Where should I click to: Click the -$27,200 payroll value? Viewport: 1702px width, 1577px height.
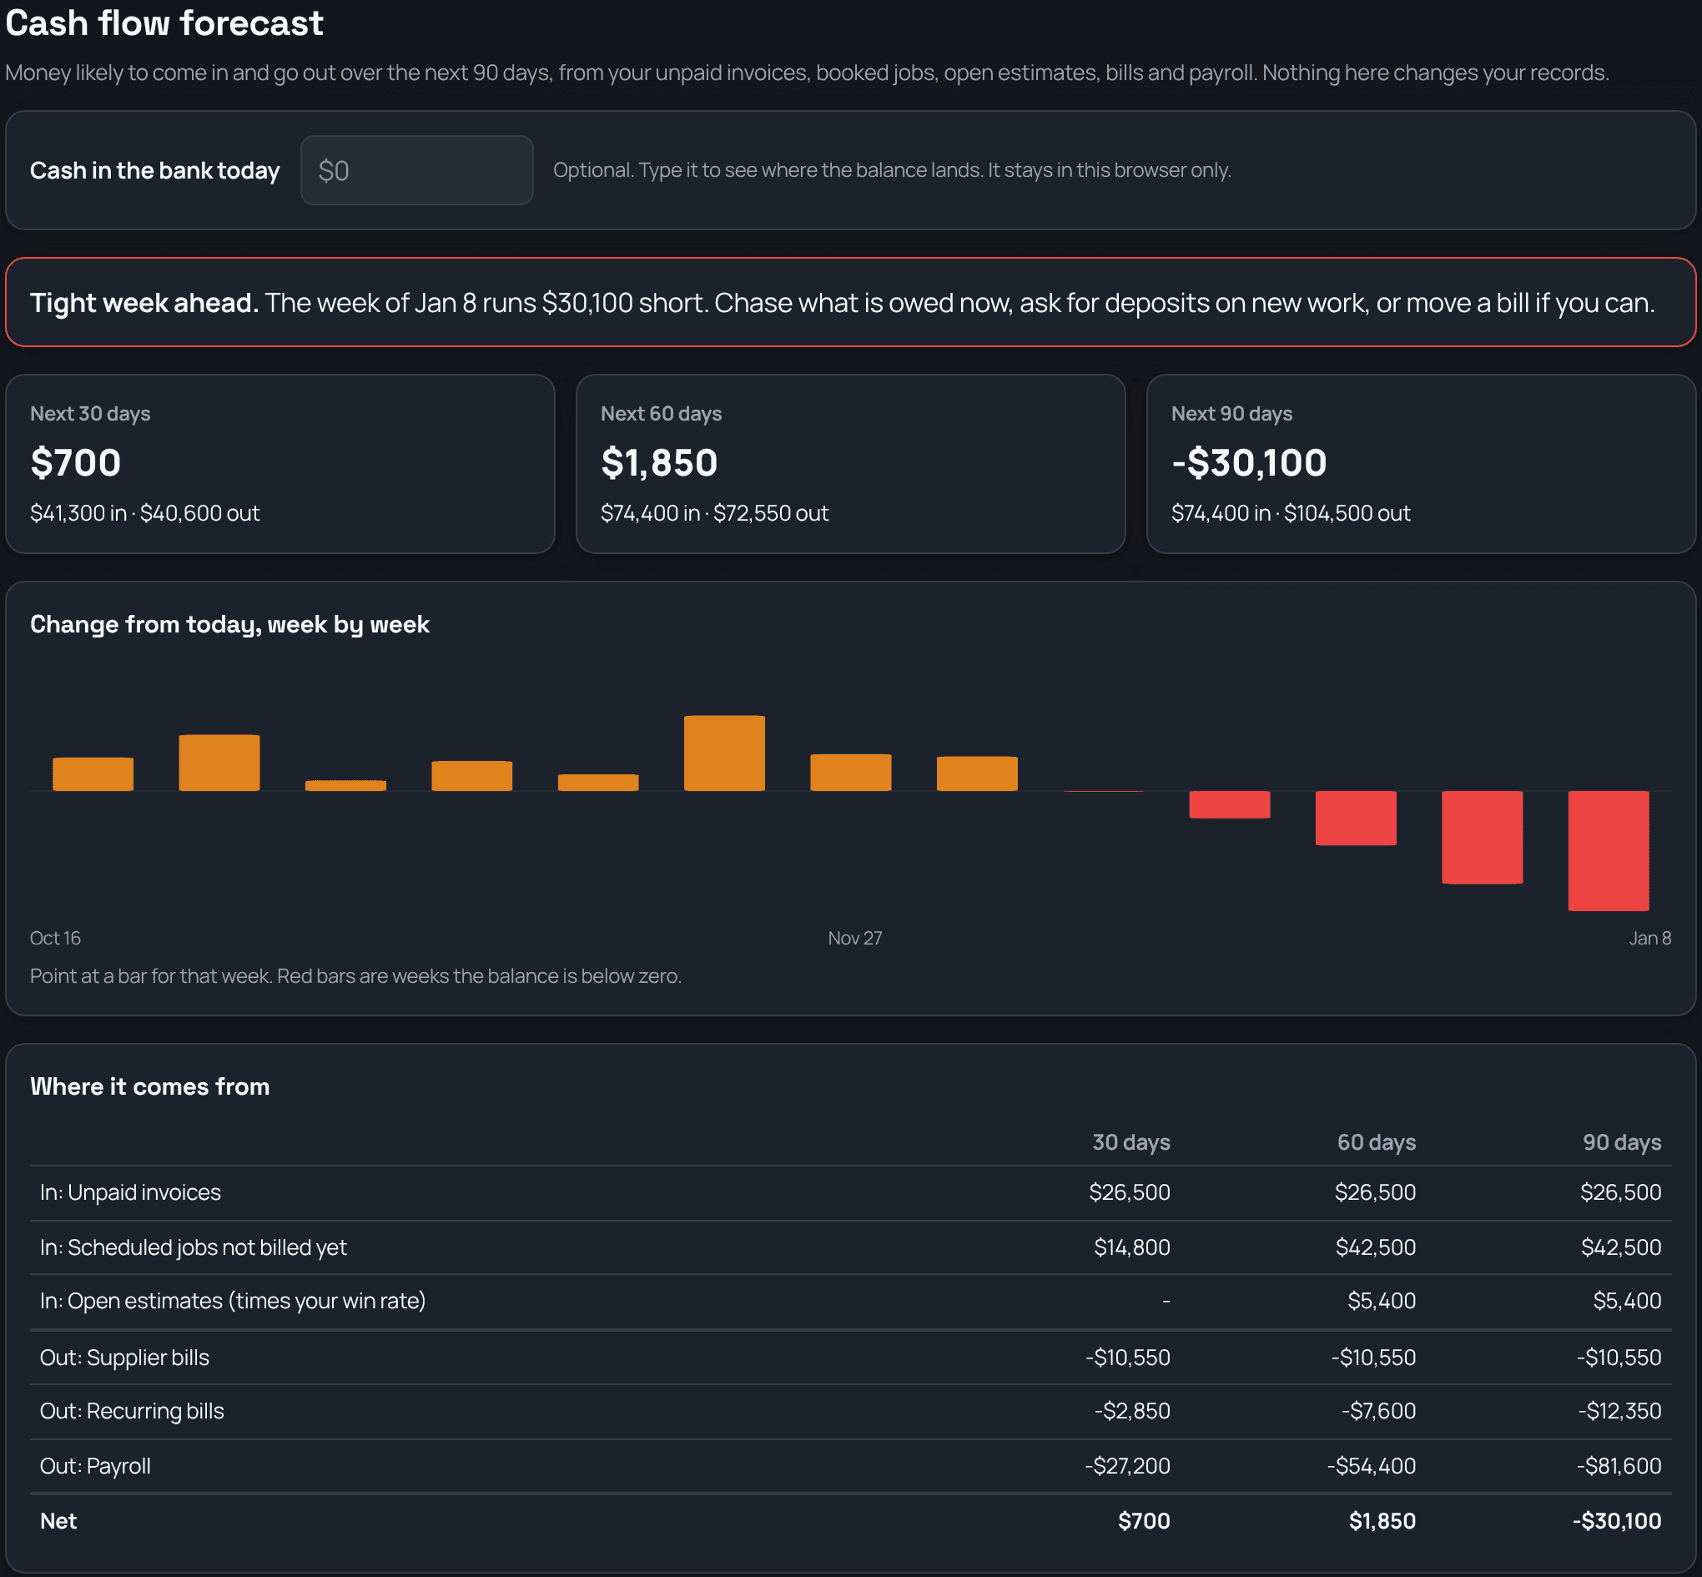(1127, 1465)
